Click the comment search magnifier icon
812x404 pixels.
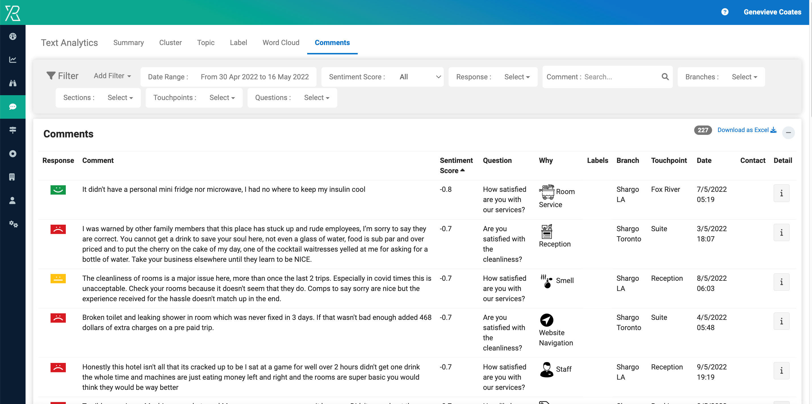[x=665, y=76]
